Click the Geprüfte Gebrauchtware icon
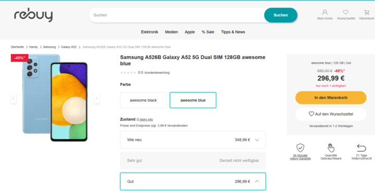 point(331,148)
